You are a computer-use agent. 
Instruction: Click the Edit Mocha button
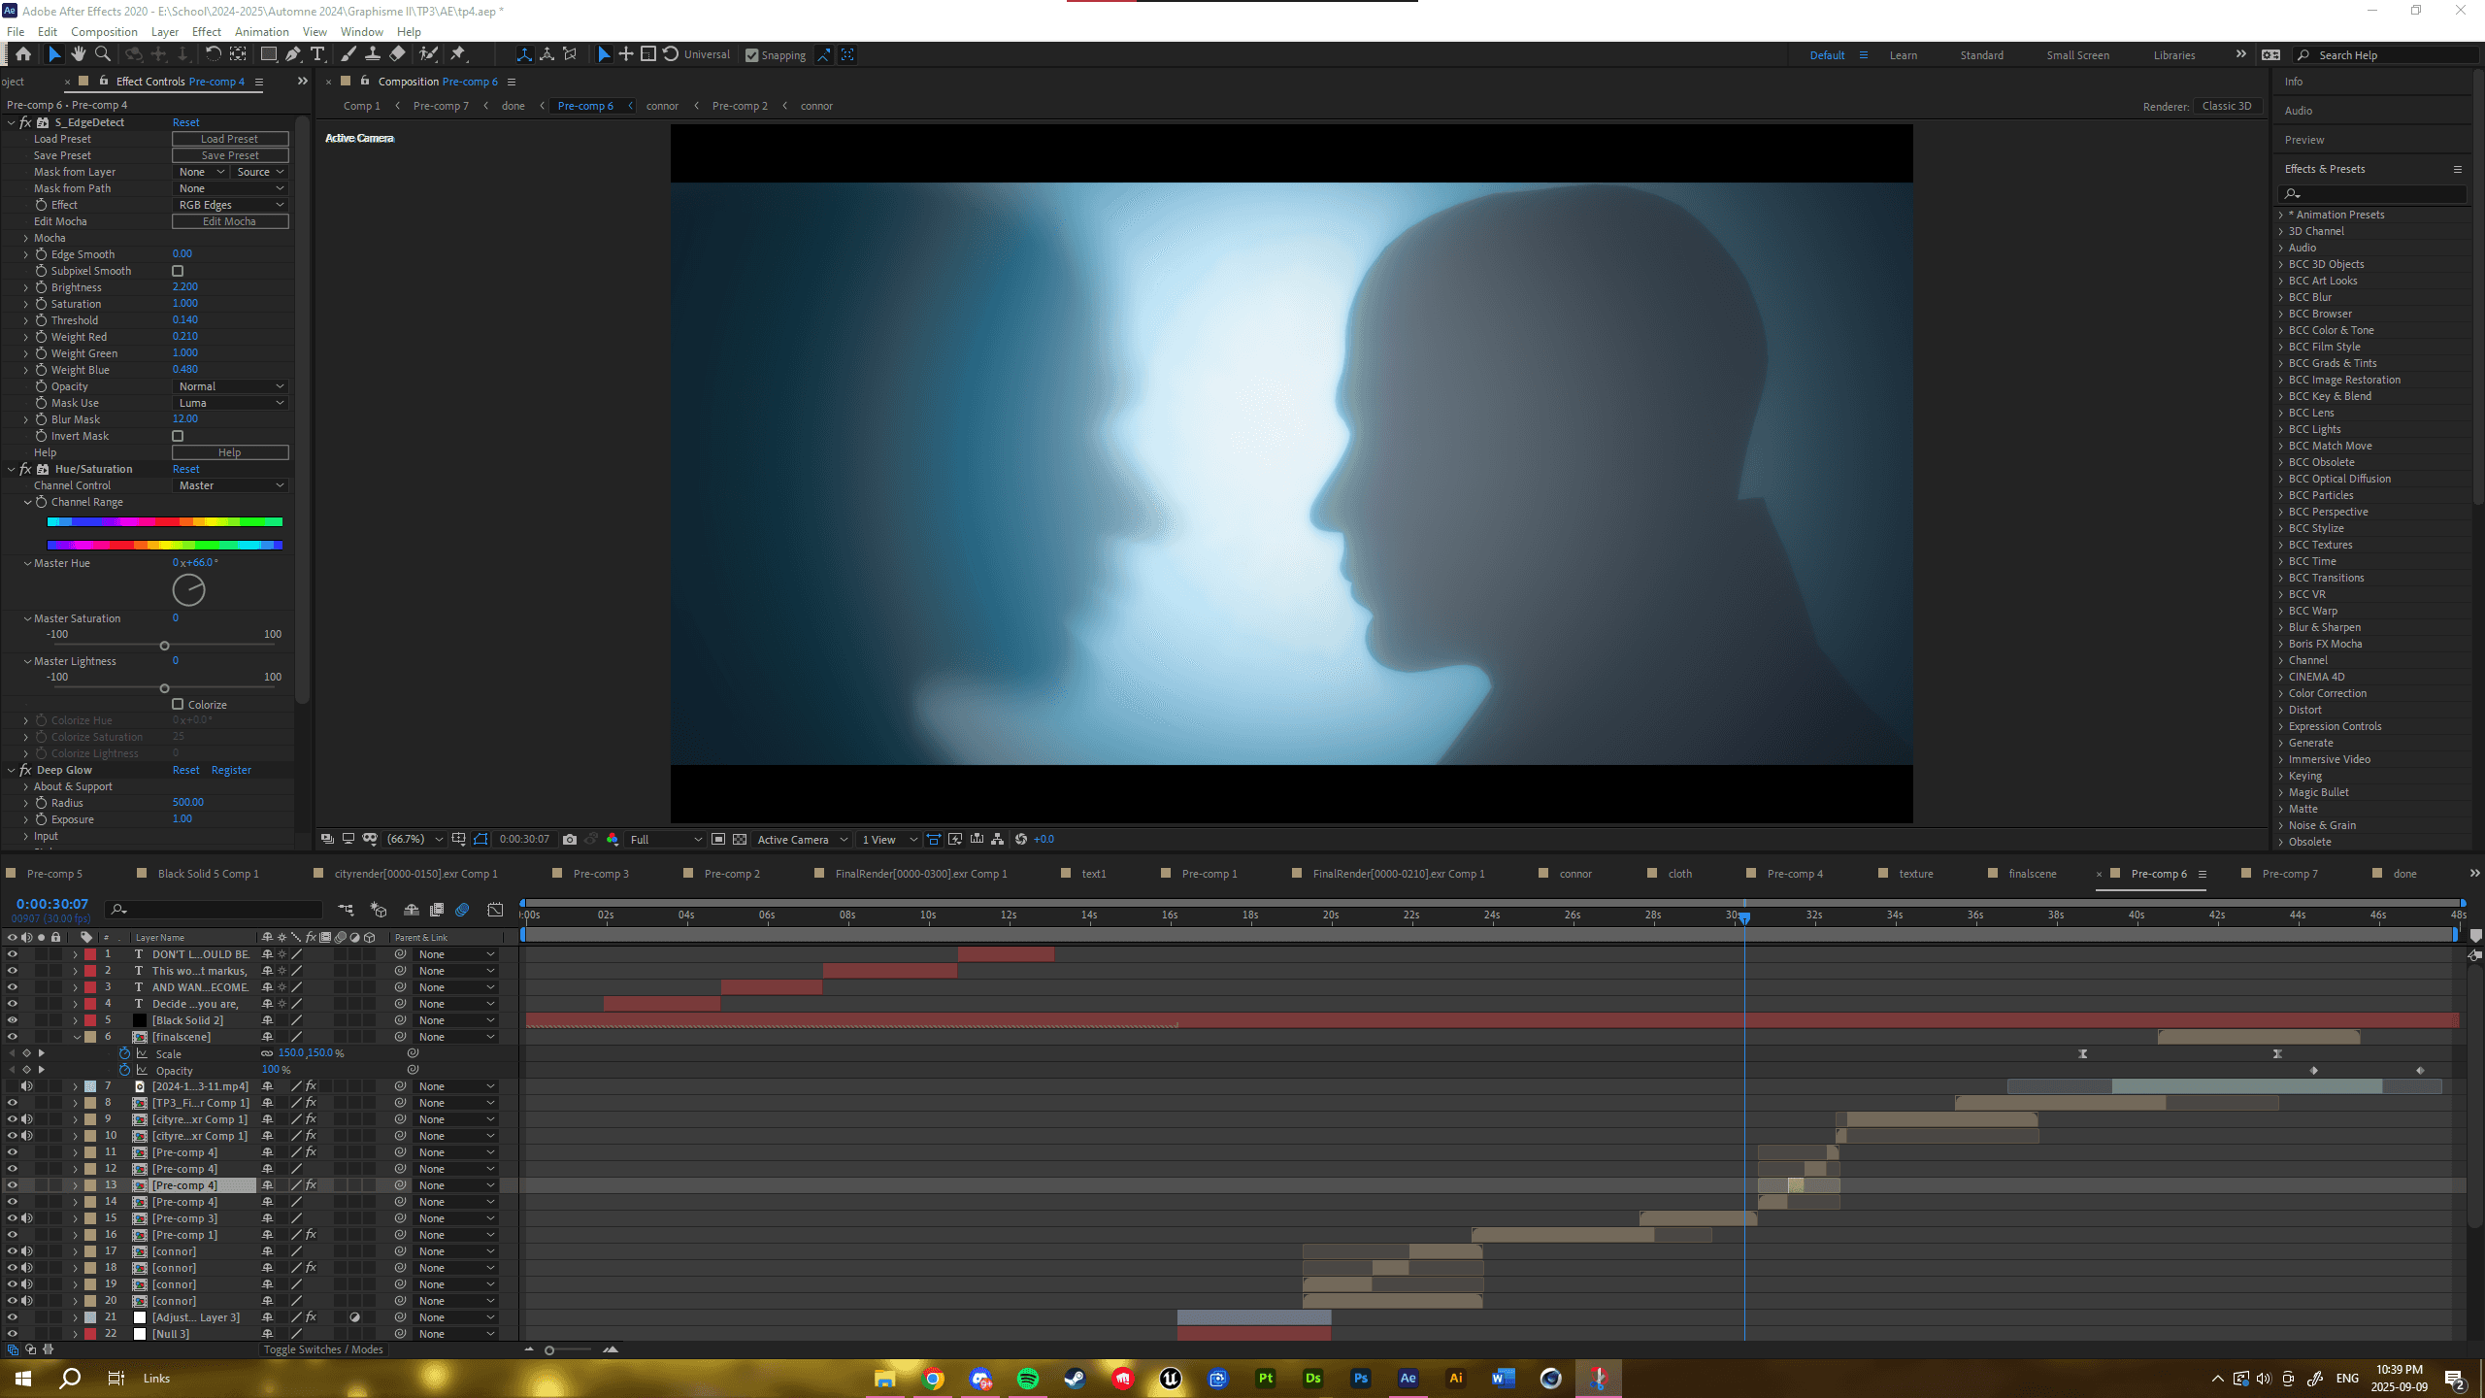click(x=230, y=221)
